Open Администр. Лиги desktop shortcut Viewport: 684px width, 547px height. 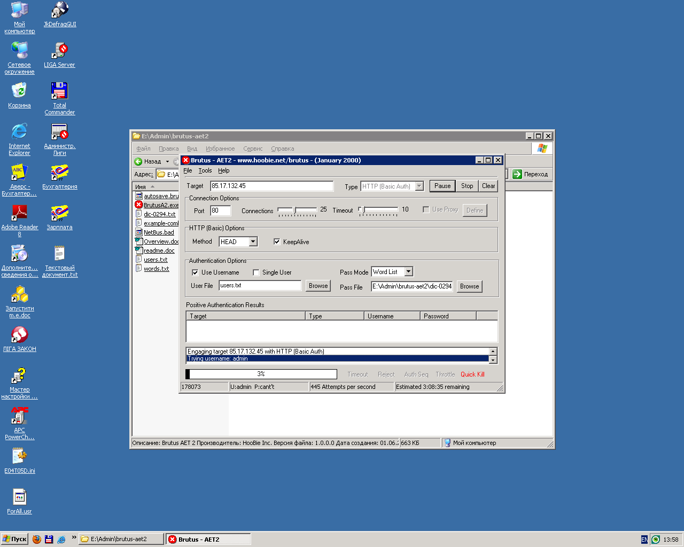pos(59,139)
